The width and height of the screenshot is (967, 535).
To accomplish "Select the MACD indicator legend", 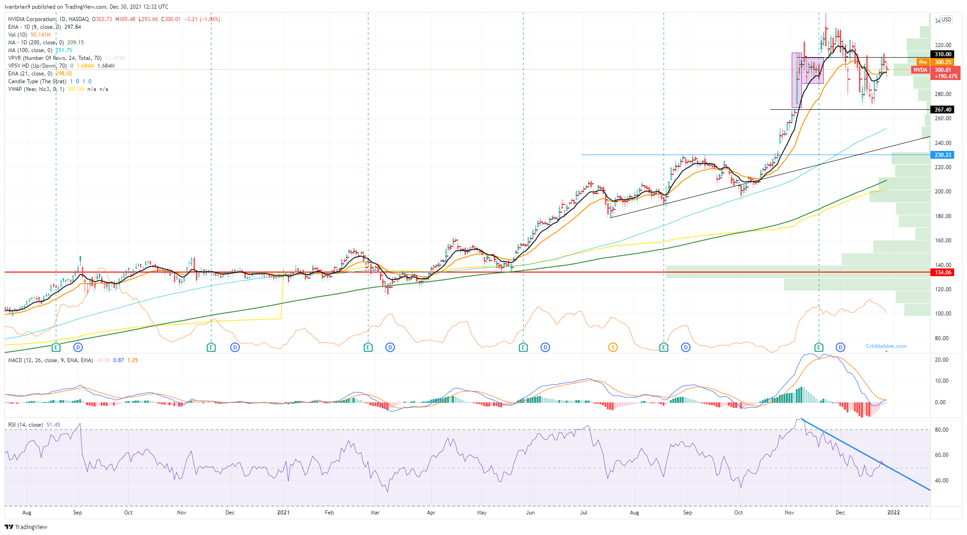I will pos(73,360).
